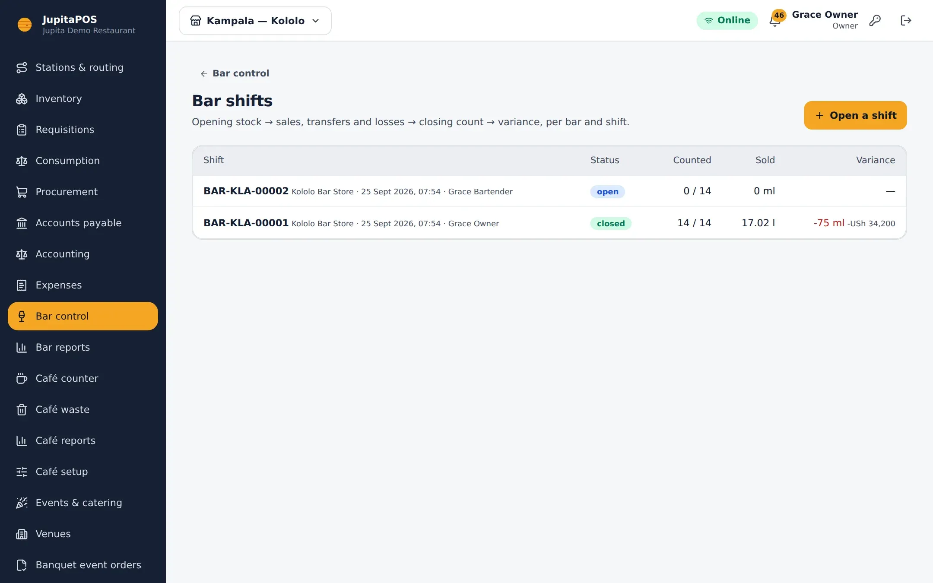The height and width of the screenshot is (583, 933).
Task: Open notifications bell with 46 badge
Action: pos(776,20)
